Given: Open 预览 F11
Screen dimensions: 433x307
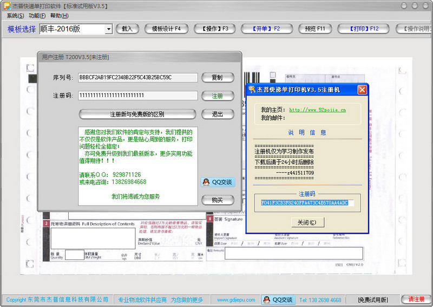Looking at the screenshot, I should click(315, 29).
